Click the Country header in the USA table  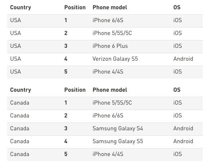20,7
